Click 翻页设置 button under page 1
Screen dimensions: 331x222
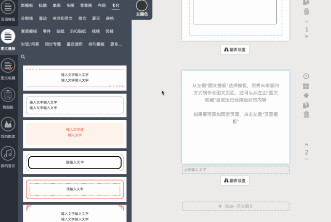[x=235, y=50]
